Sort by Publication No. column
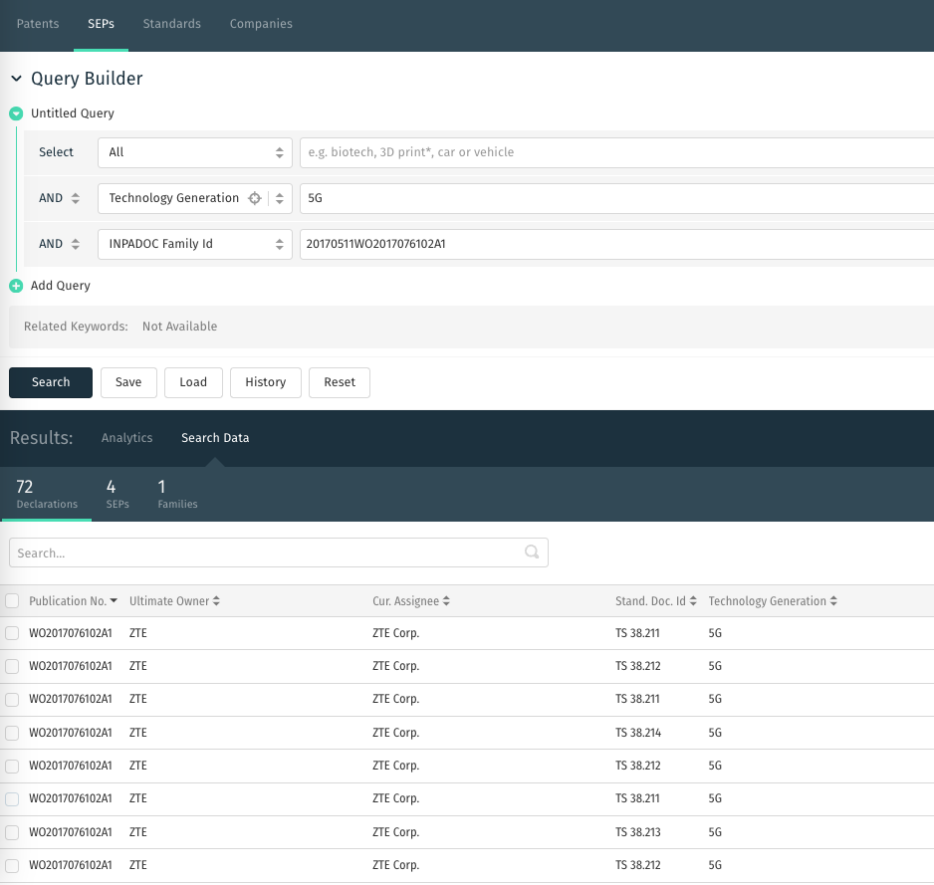 tap(73, 601)
